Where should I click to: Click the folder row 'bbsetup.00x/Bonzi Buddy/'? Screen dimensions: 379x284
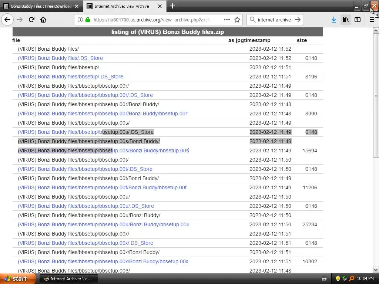[x=89, y=252]
